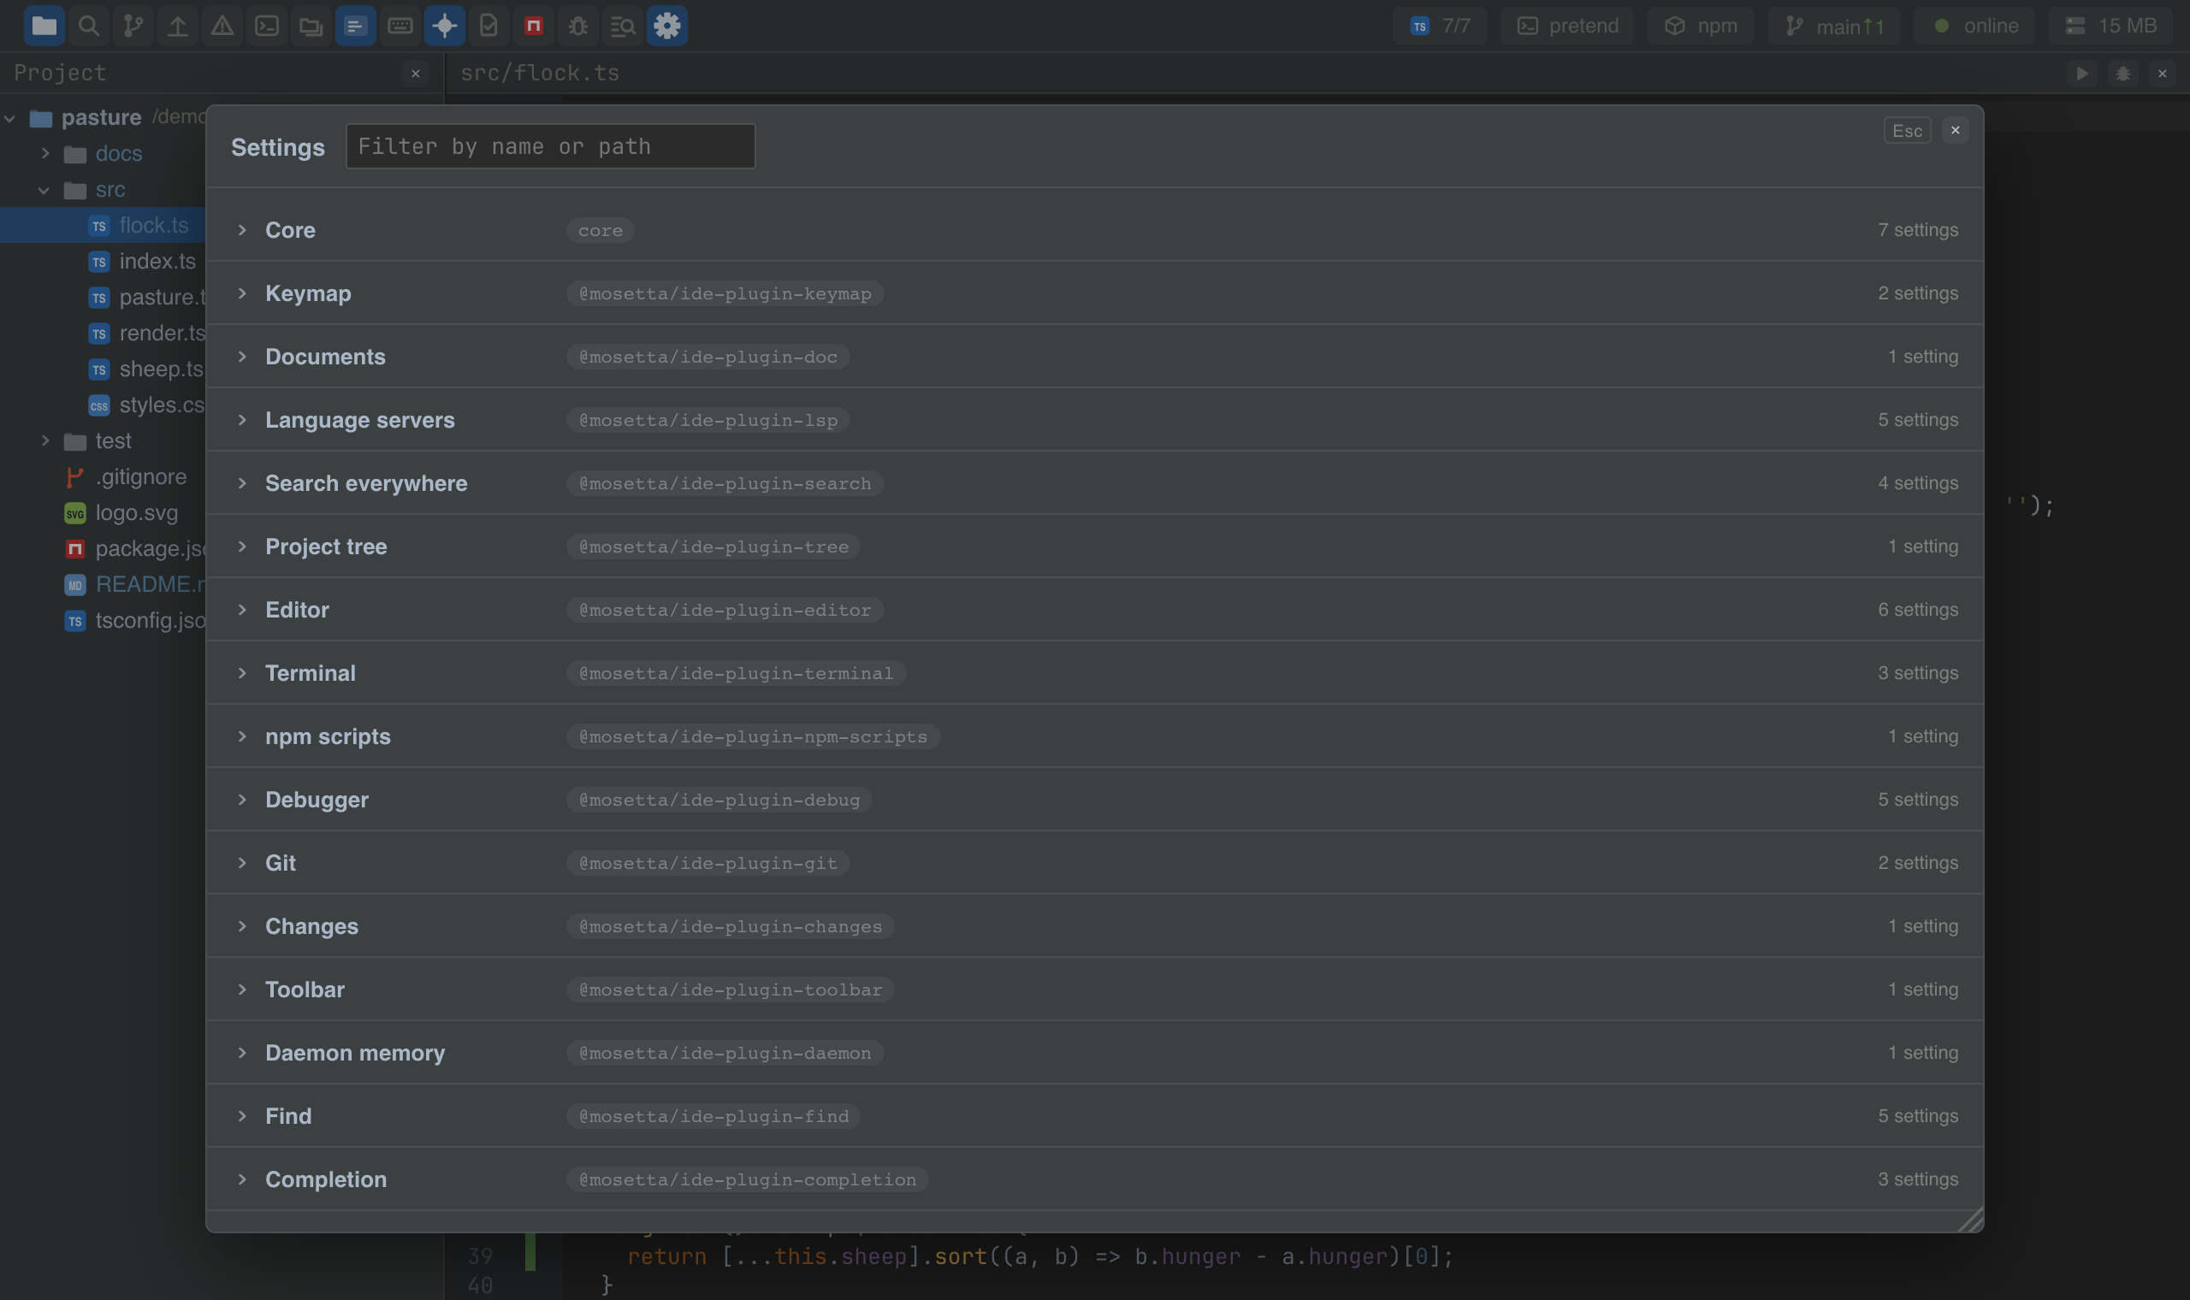Click the magnifier search toolbar icon
The width and height of the screenshot is (2190, 1300).
tap(88, 26)
